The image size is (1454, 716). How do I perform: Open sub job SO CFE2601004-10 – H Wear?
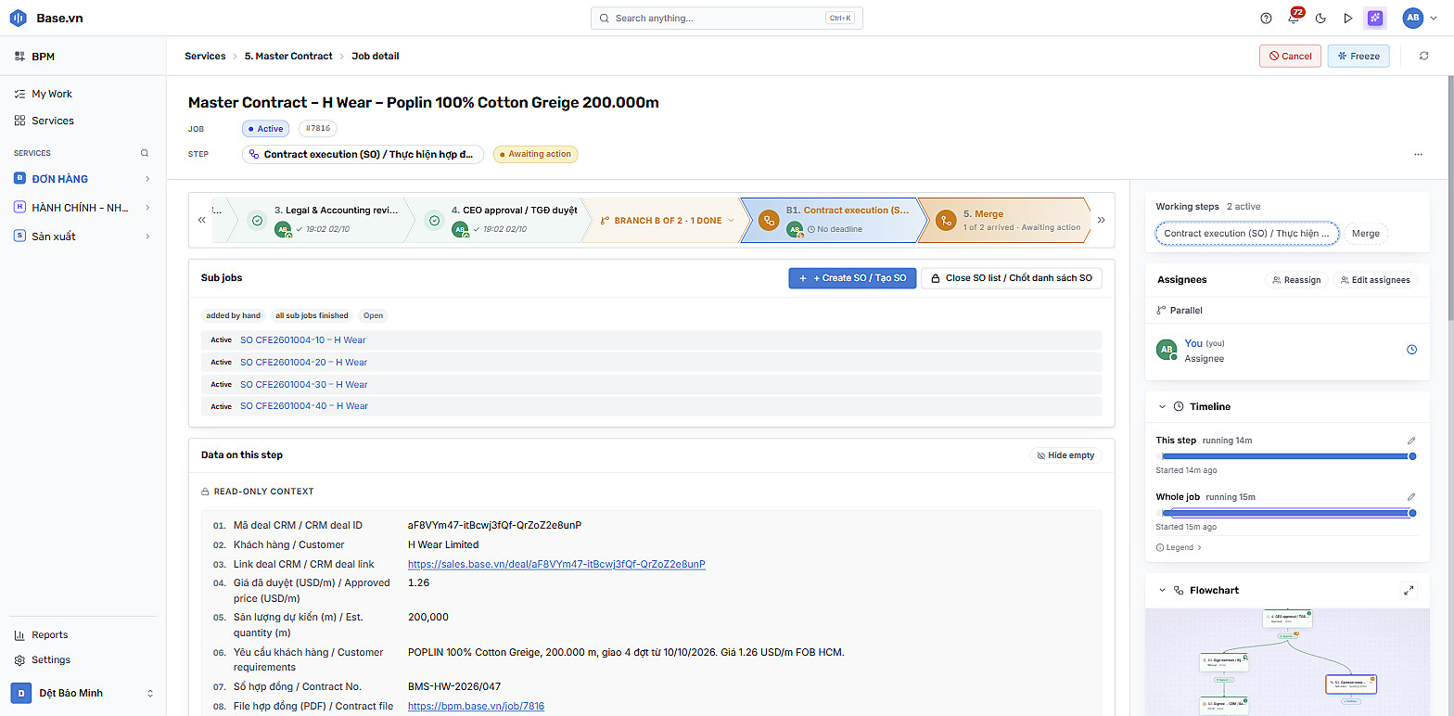[303, 340]
